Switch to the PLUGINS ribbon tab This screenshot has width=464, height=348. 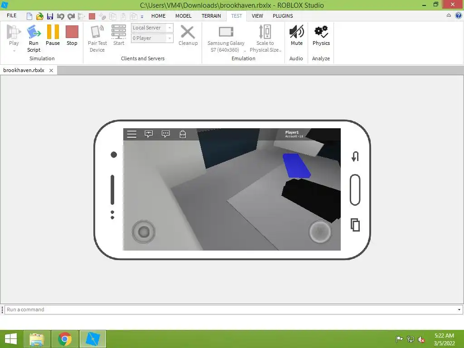[x=283, y=16]
